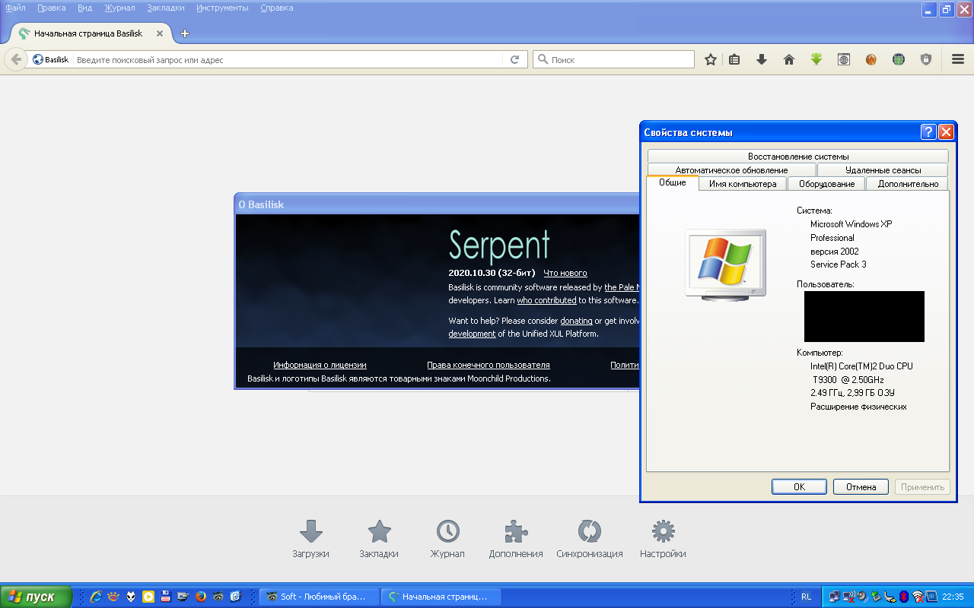Open the Журнал menu in menu bar
974x608 pixels.
[x=119, y=8]
